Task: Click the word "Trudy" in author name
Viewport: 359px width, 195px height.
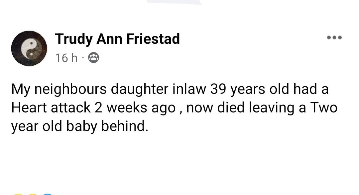Action: [x=74, y=39]
